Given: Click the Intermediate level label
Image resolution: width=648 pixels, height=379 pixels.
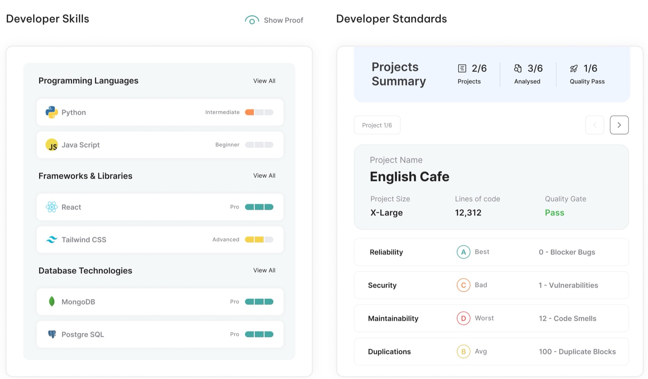Looking at the screenshot, I should coord(222,112).
